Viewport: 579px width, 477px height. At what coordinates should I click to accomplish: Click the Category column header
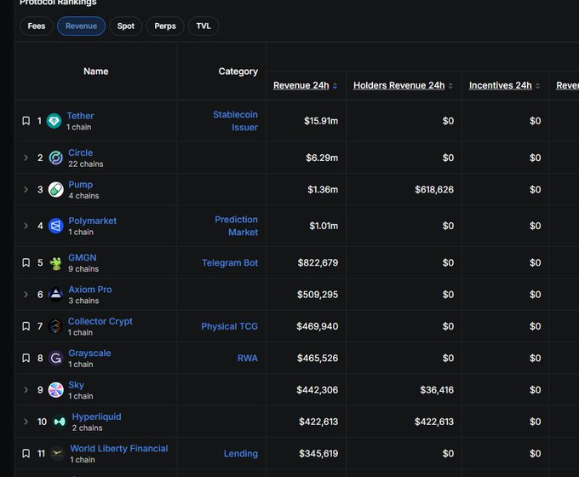point(238,72)
